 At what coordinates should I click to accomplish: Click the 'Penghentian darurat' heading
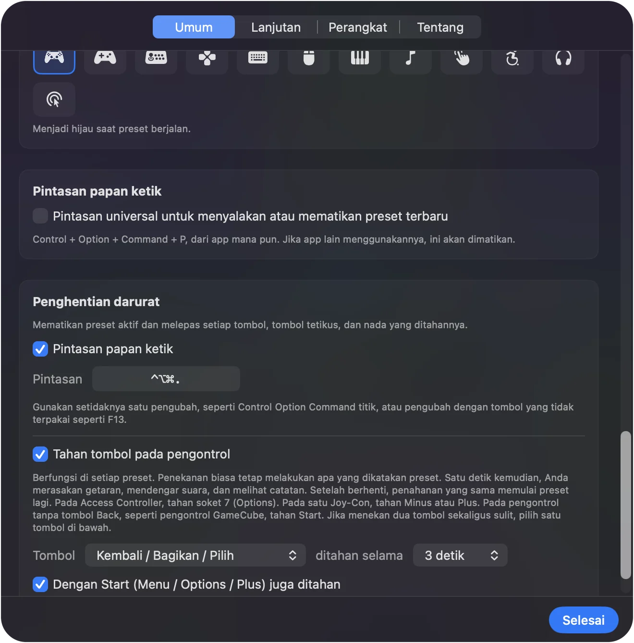click(x=96, y=302)
